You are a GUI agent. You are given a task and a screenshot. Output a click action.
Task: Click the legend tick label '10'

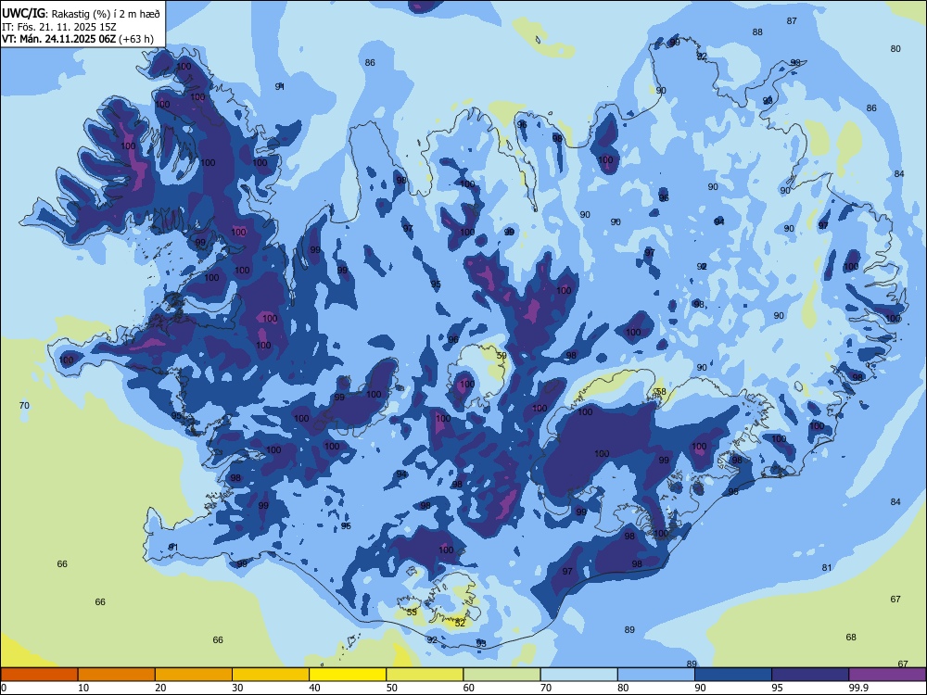83,688
